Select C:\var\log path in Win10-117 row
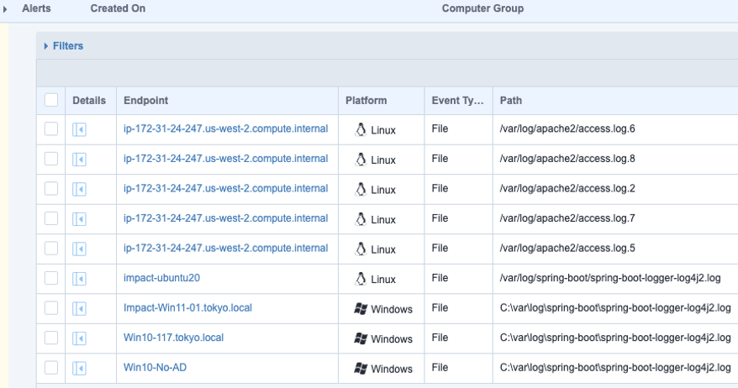This screenshot has width=738, height=388. (615, 338)
